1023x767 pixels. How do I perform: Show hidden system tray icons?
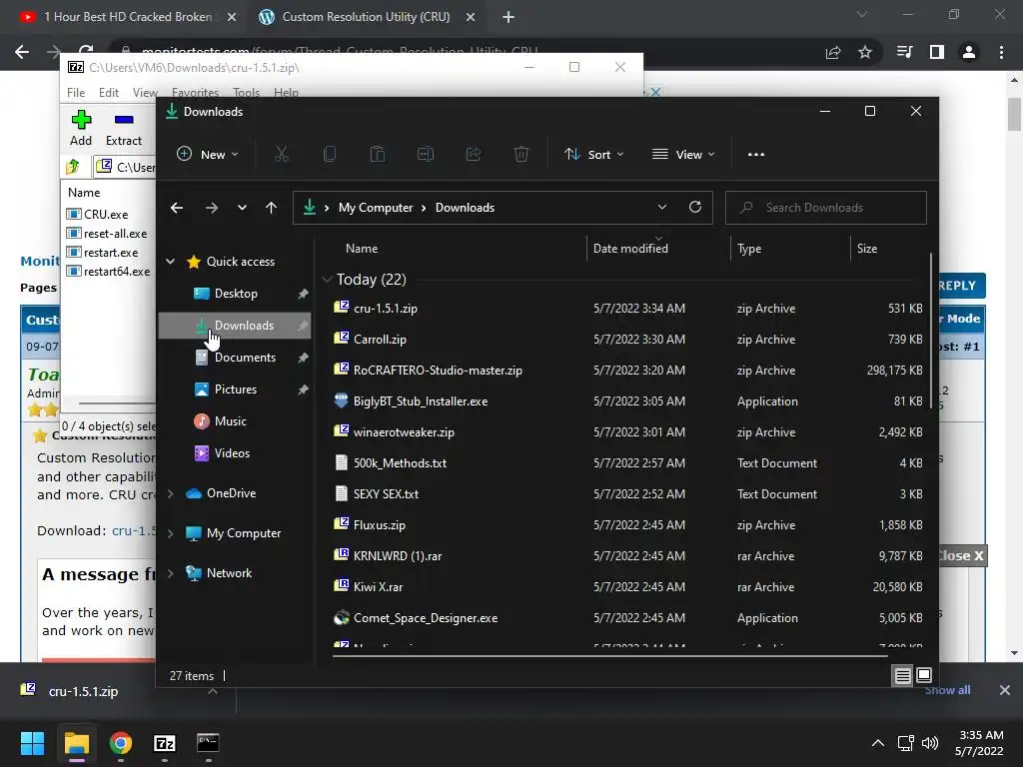[878, 743]
